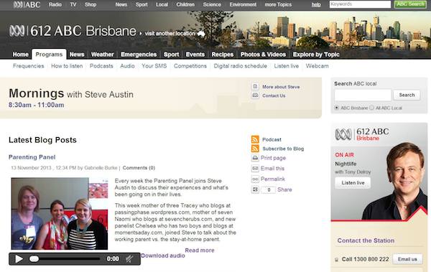
Task: Open the Sport station tab
Action: (x=171, y=55)
